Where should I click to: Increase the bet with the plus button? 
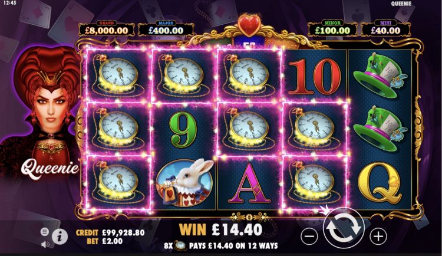tap(378, 236)
